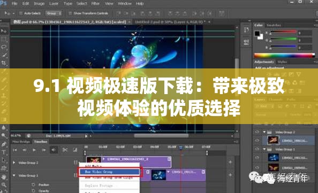Viewport: 318px width, 193px height.
Task: Open the File menu
Action: (x=14, y=4)
